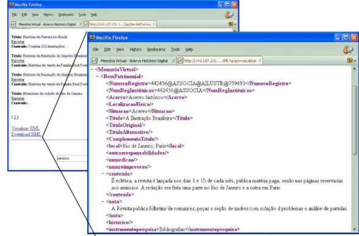Close the ServletFactory tab in back window
359x236 pixels.
154,24
